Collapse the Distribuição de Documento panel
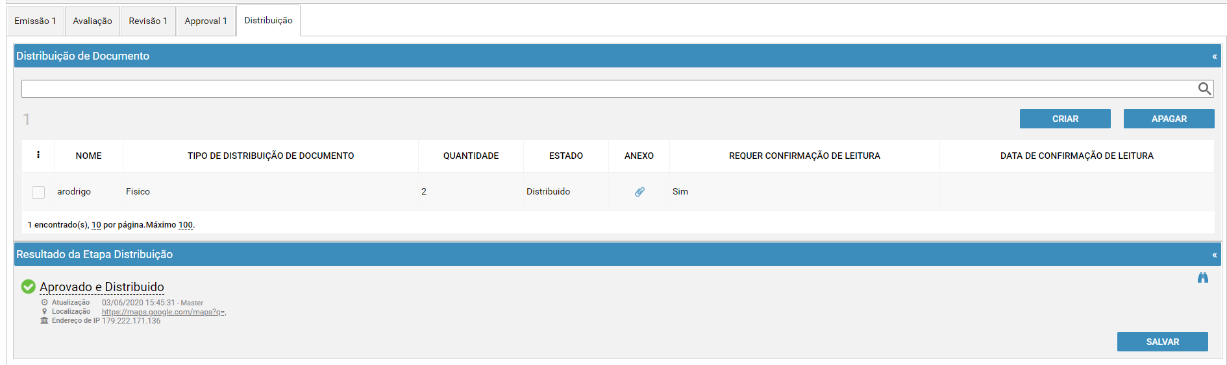 click(1214, 56)
